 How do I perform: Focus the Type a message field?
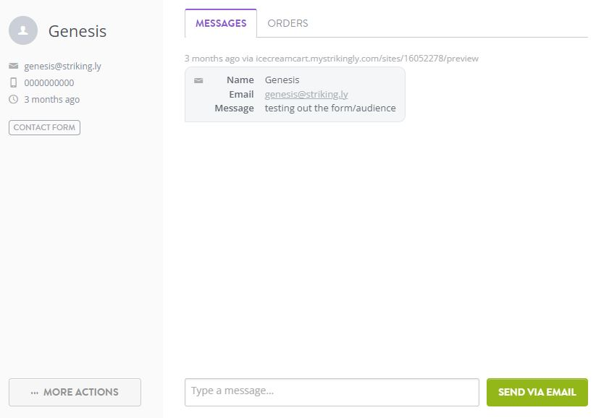[332, 392]
